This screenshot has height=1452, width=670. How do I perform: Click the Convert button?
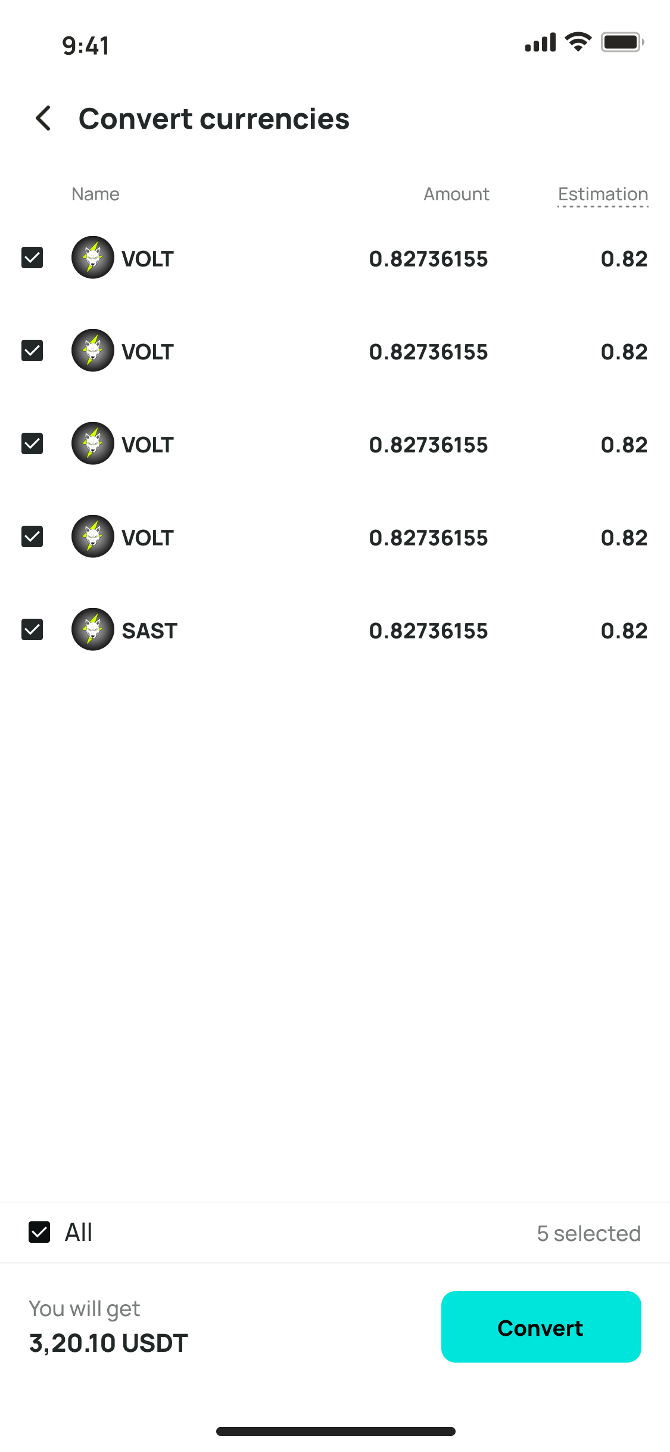(541, 1327)
